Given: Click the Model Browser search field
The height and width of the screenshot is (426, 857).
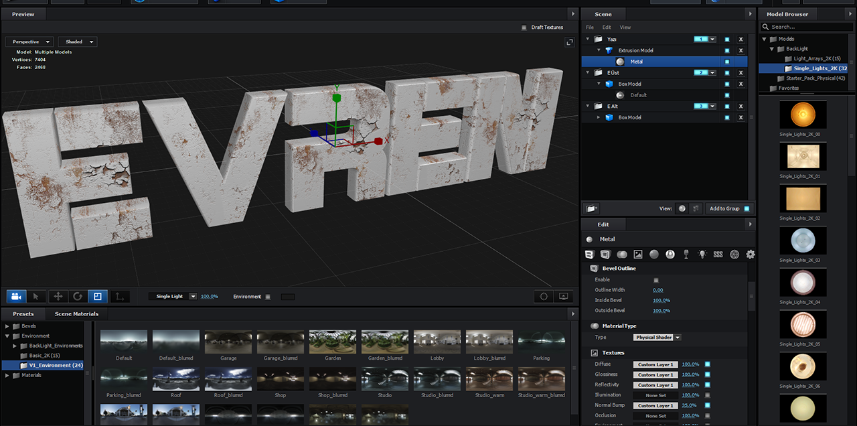Looking at the screenshot, I should click(x=807, y=27).
